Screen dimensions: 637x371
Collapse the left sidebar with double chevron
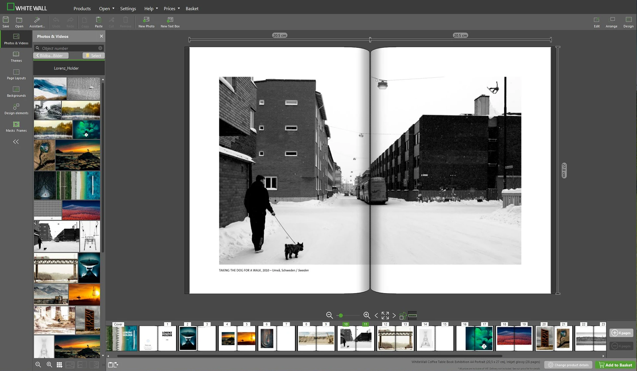[16, 142]
